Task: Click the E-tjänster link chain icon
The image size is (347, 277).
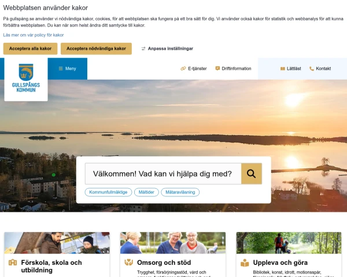Action: tap(183, 69)
